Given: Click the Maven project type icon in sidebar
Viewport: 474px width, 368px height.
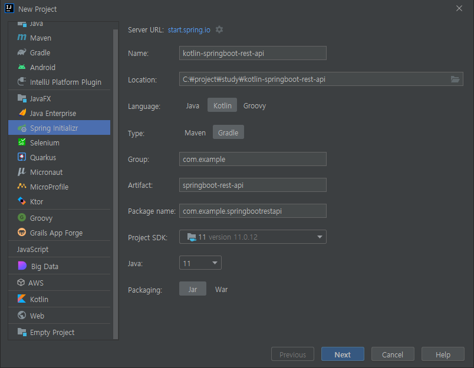Looking at the screenshot, I should (x=22, y=38).
